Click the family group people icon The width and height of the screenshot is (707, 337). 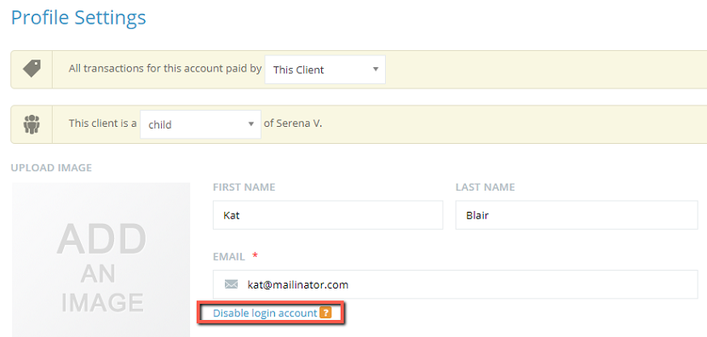tap(32, 124)
